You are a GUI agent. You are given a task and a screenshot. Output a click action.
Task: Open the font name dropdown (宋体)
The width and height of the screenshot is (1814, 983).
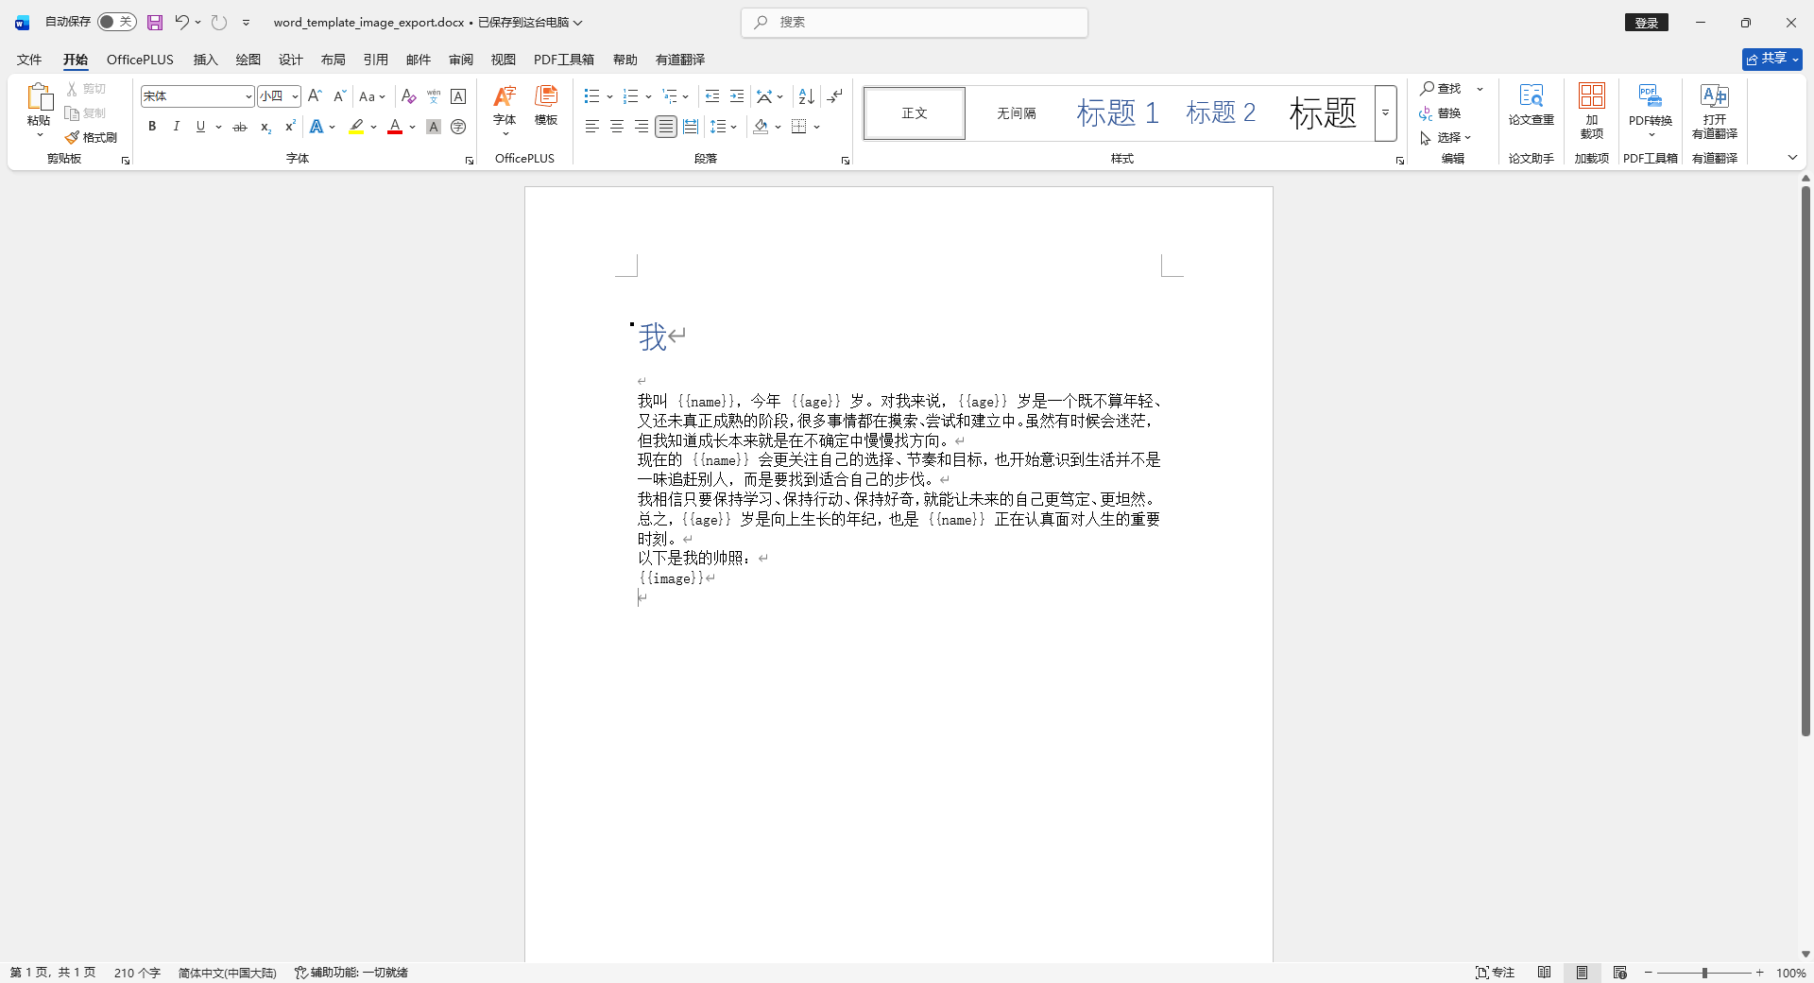(x=248, y=96)
